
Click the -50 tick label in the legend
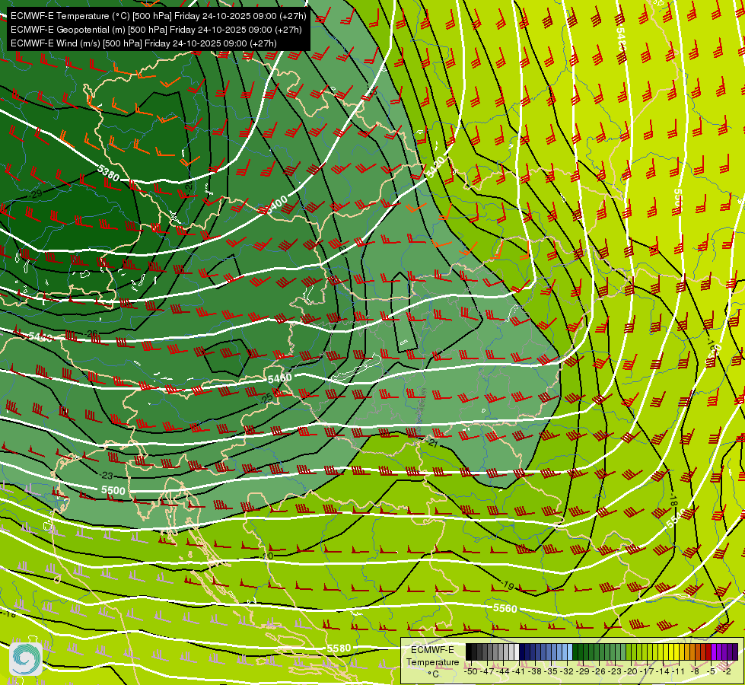pos(471,672)
